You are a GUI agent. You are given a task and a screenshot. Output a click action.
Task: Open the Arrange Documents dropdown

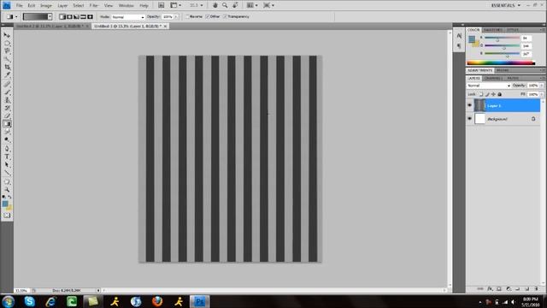252,5
